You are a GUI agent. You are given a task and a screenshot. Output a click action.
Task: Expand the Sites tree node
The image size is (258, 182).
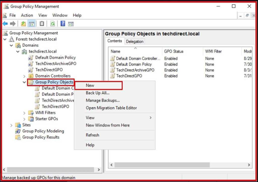click(x=12, y=125)
